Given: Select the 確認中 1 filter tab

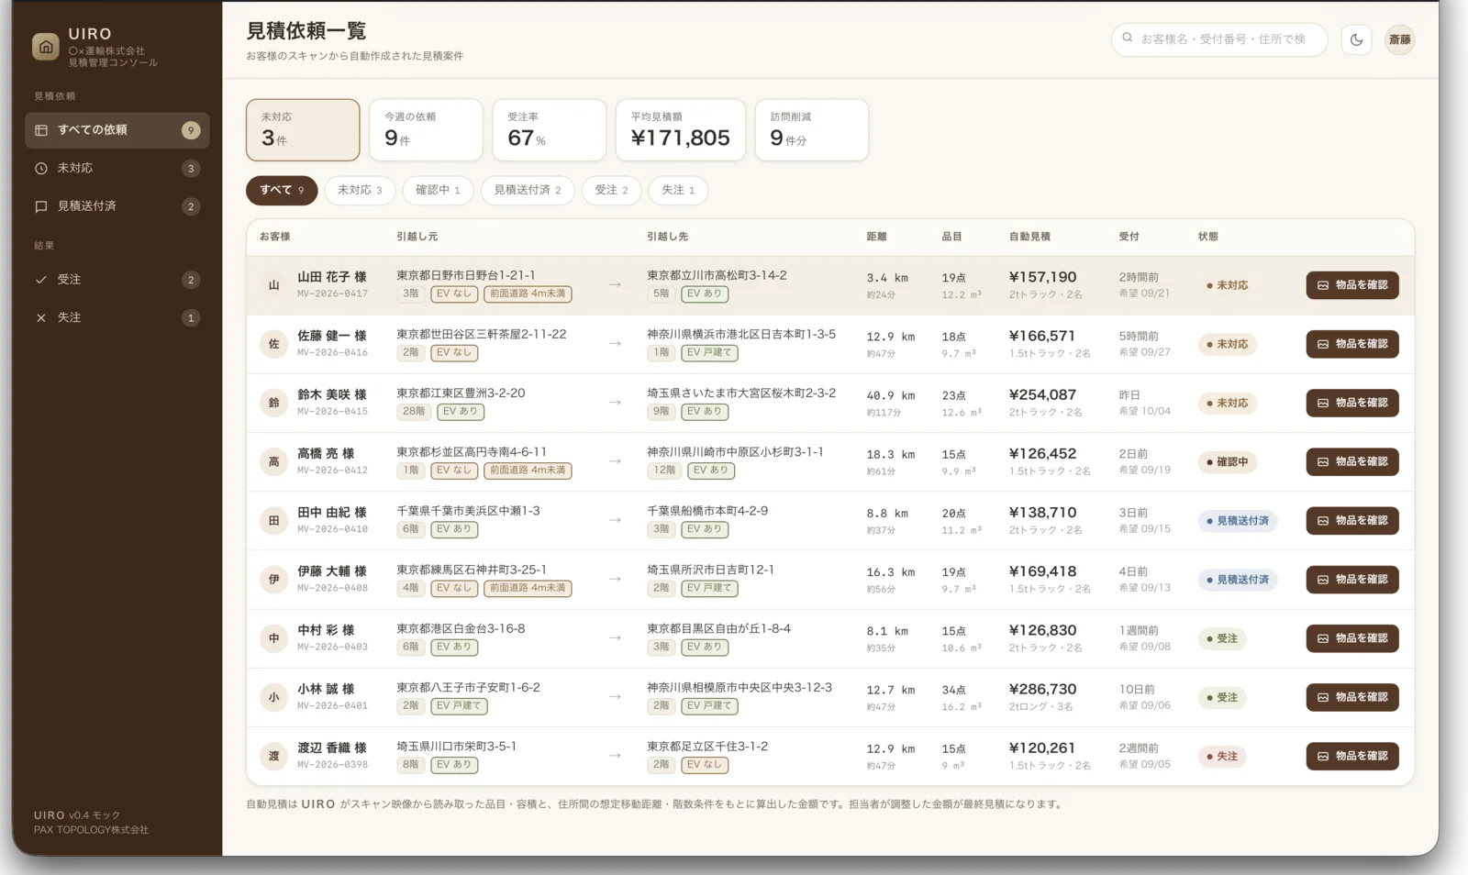Looking at the screenshot, I should [438, 190].
